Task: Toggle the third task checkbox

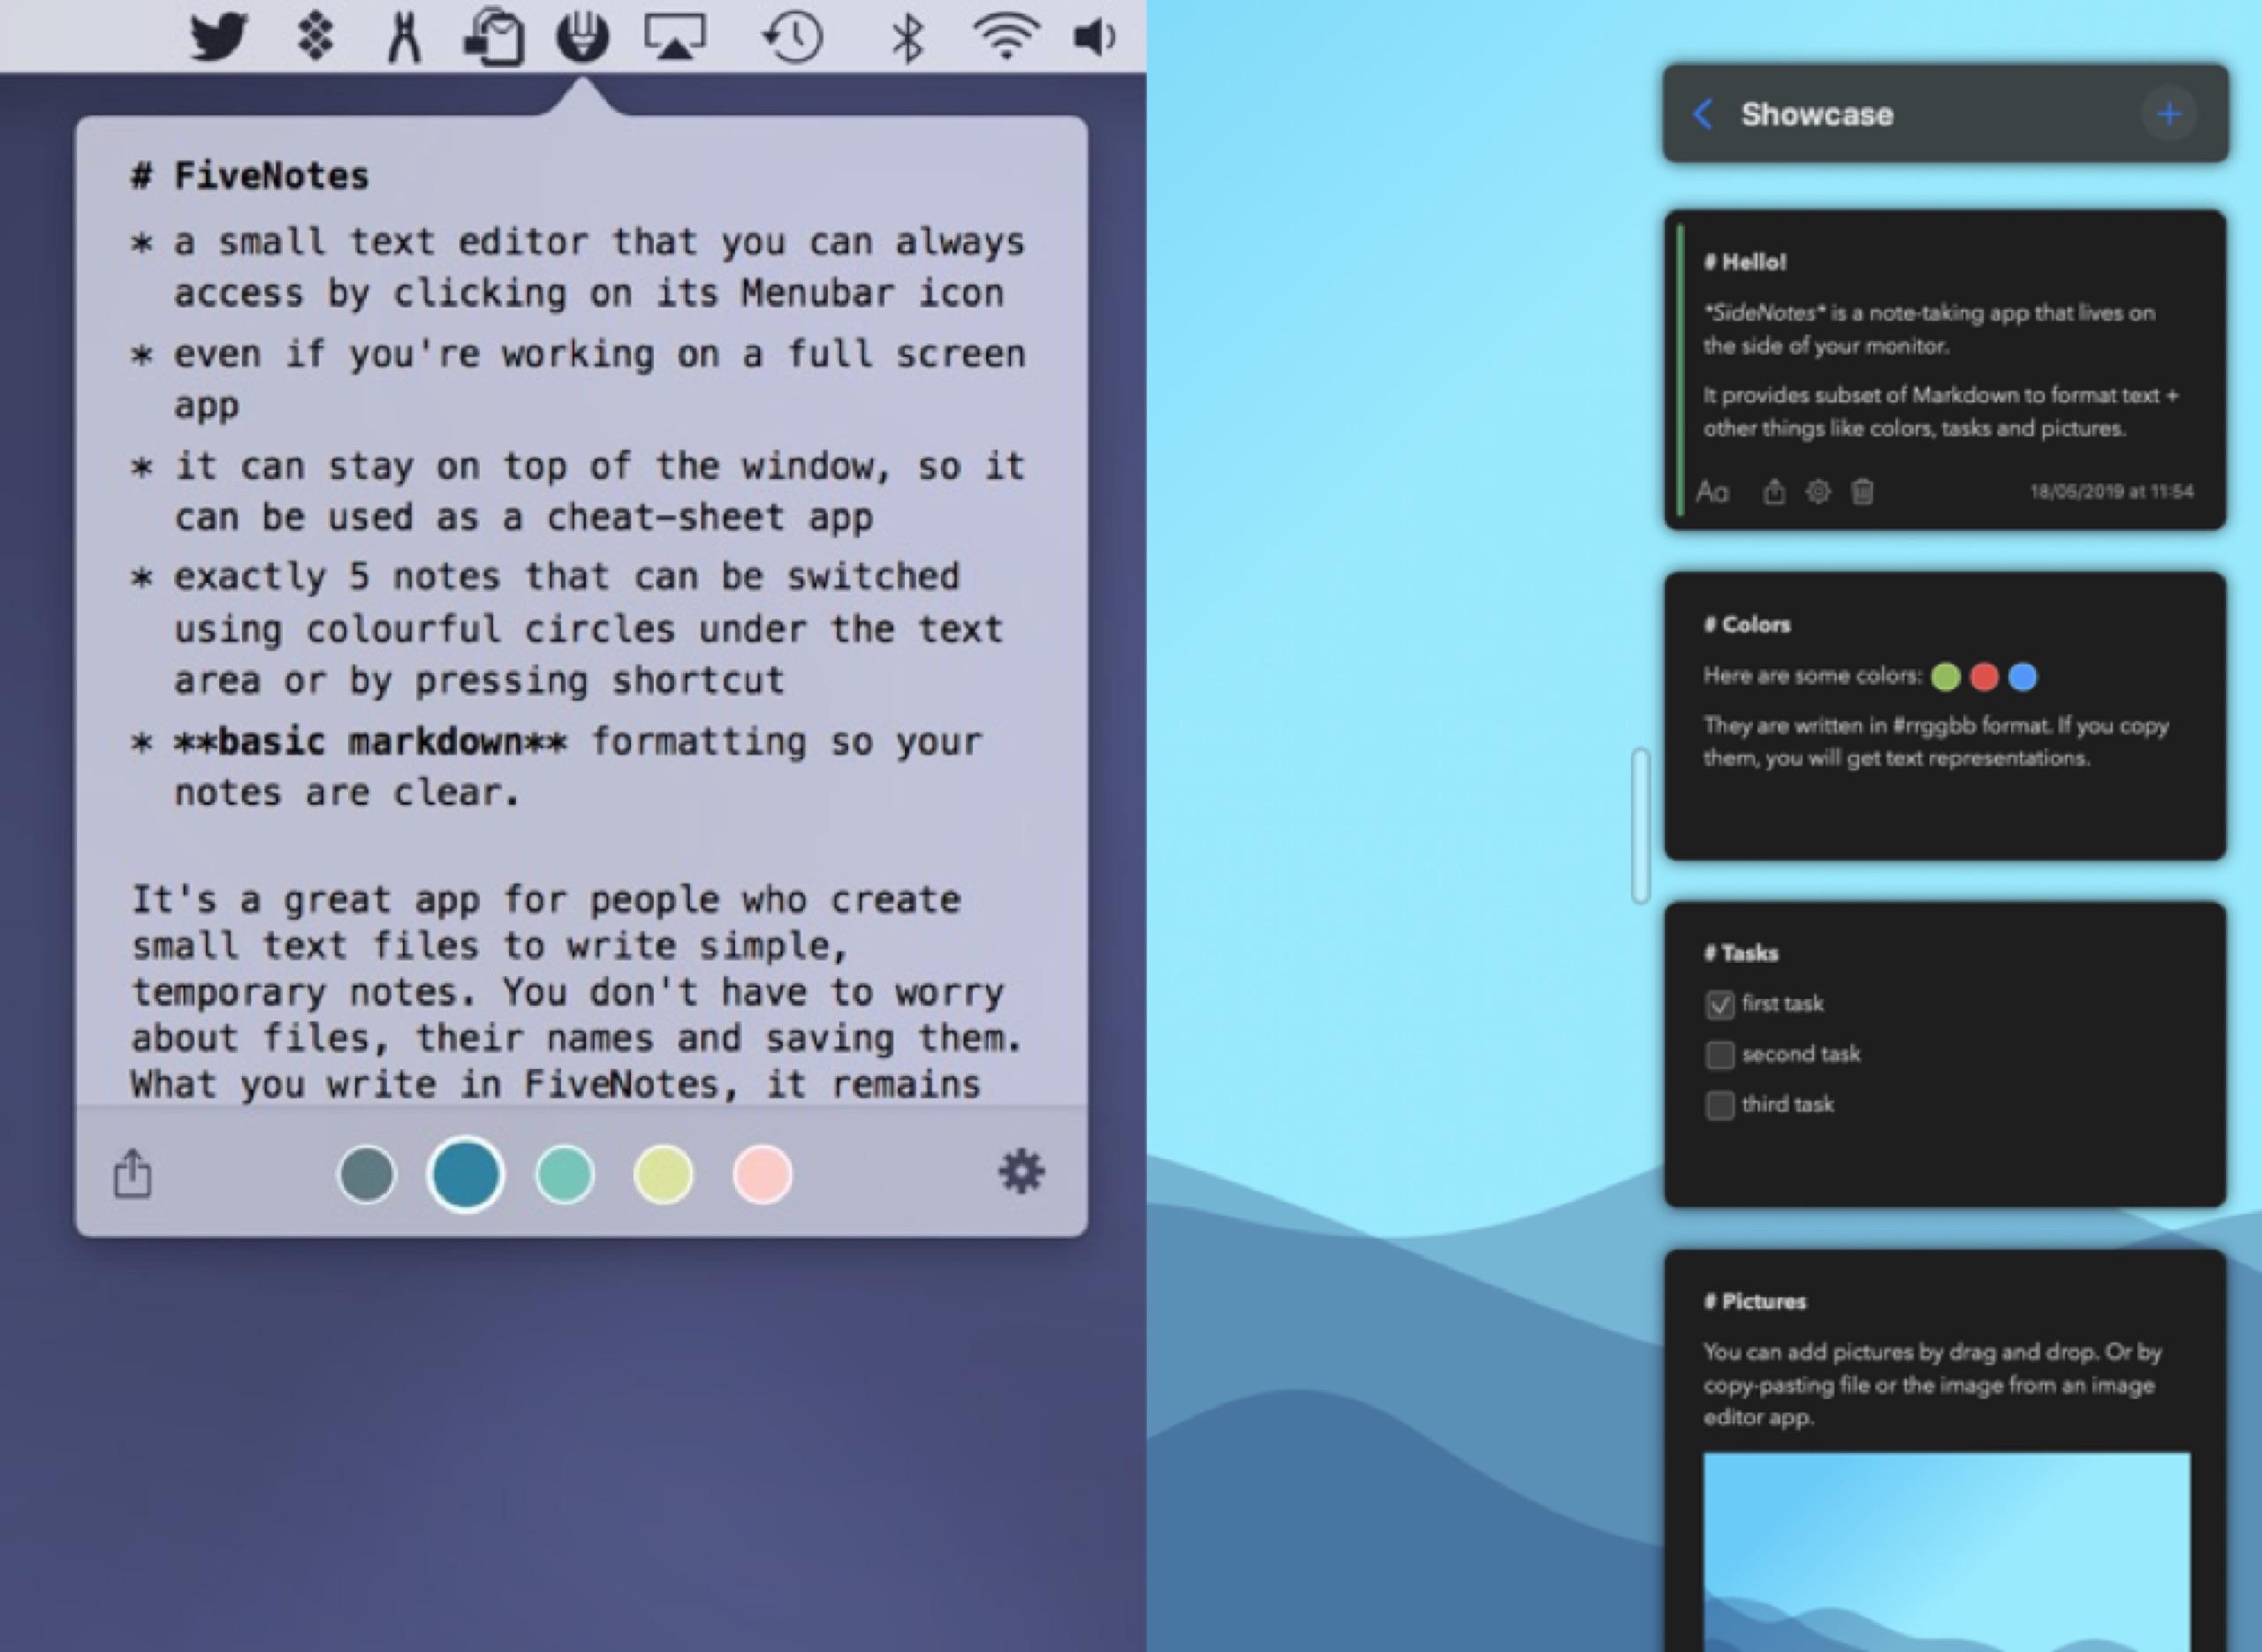Action: (1719, 1104)
